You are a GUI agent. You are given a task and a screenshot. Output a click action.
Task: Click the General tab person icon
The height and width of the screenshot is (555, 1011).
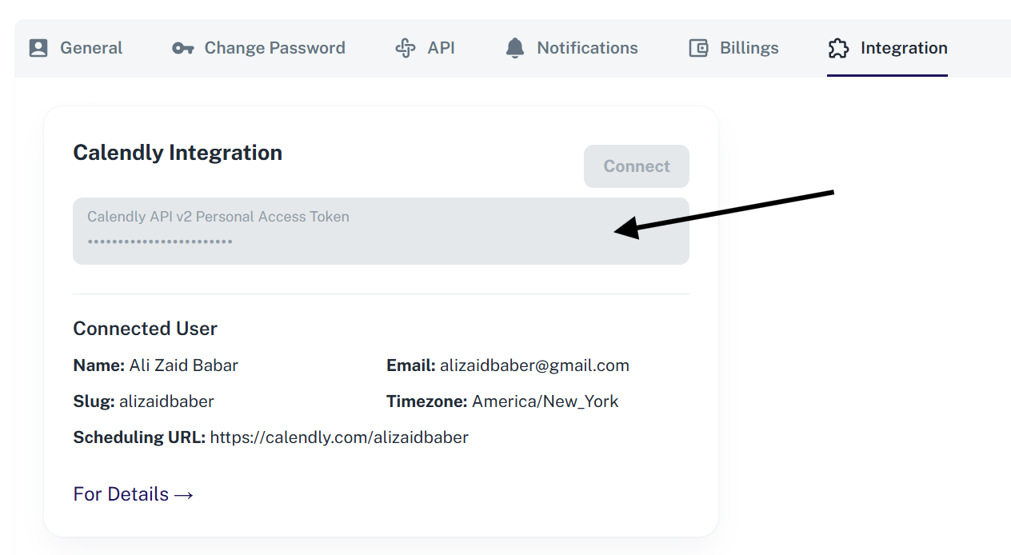point(38,48)
